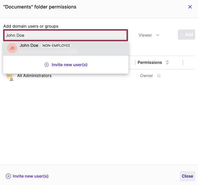198x185 pixels.
Task: Click the JD avatar in the suggestion
Action: click(12, 48)
